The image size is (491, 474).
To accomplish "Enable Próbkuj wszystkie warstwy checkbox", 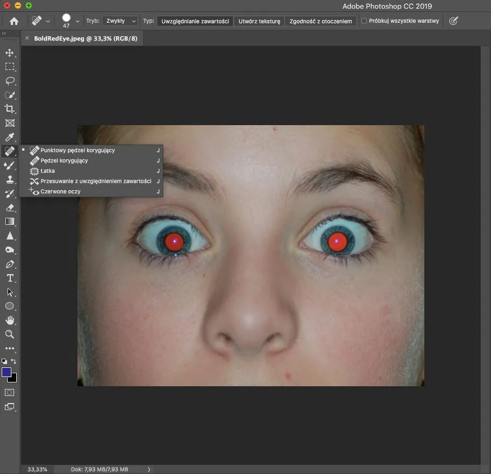I will (x=364, y=21).
